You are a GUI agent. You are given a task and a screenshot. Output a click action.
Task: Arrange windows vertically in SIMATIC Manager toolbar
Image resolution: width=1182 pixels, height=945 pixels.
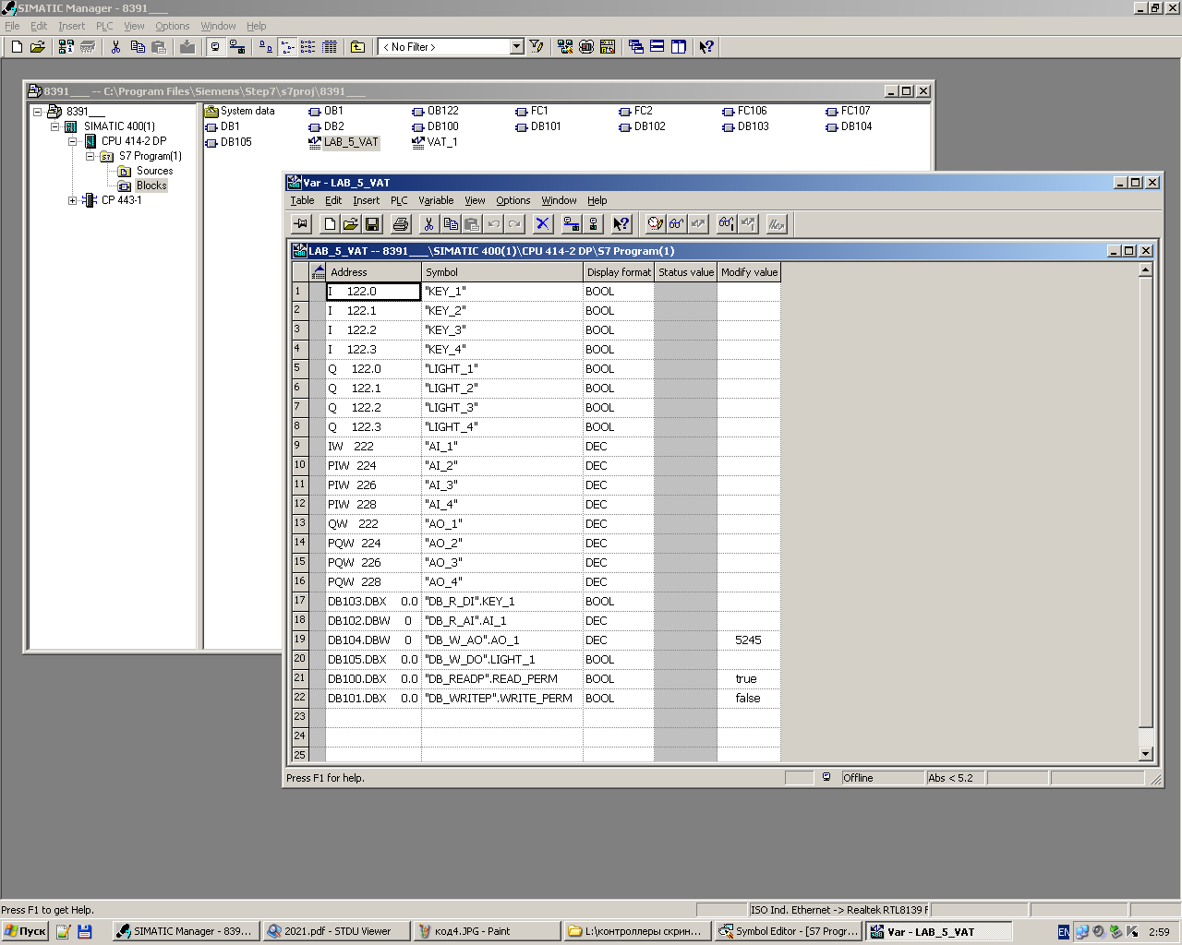coord(679,47)
